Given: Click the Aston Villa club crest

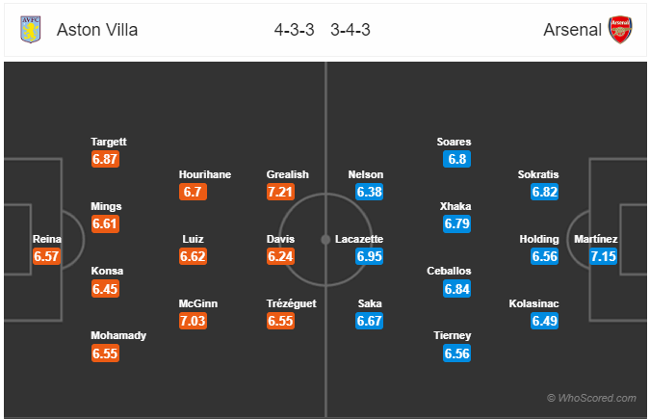Looking at the screenshot, I should point(31,30).
